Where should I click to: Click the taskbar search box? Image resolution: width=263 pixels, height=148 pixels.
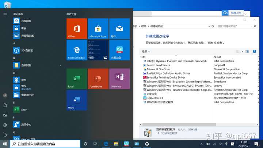tap(45, 144)
